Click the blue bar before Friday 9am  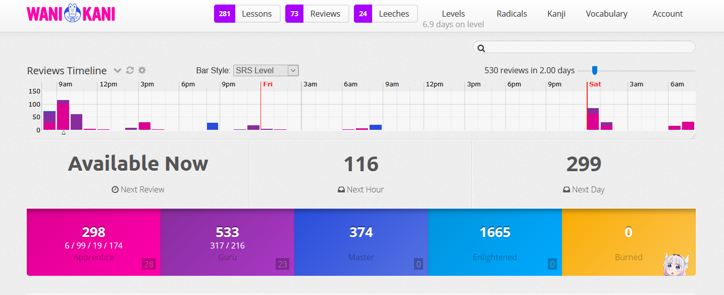coord(376,127)
